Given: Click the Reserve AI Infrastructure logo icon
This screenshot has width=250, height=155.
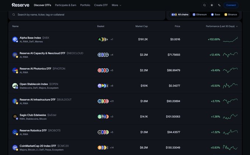Looking at the screenshot, I should (15, 101).
